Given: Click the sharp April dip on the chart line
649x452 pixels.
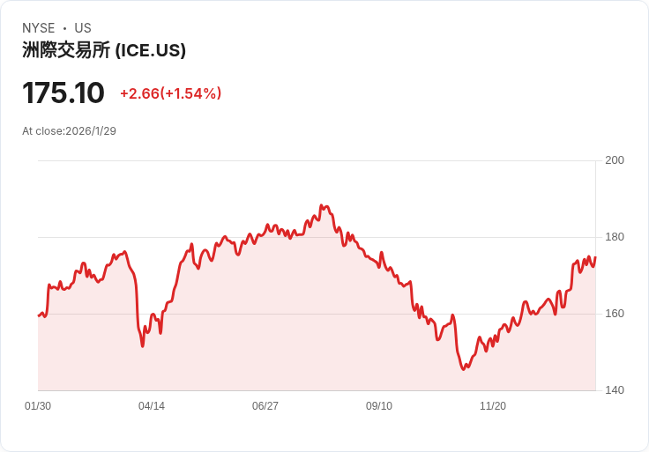Looking at the screenshot, I should coord(142,345).
